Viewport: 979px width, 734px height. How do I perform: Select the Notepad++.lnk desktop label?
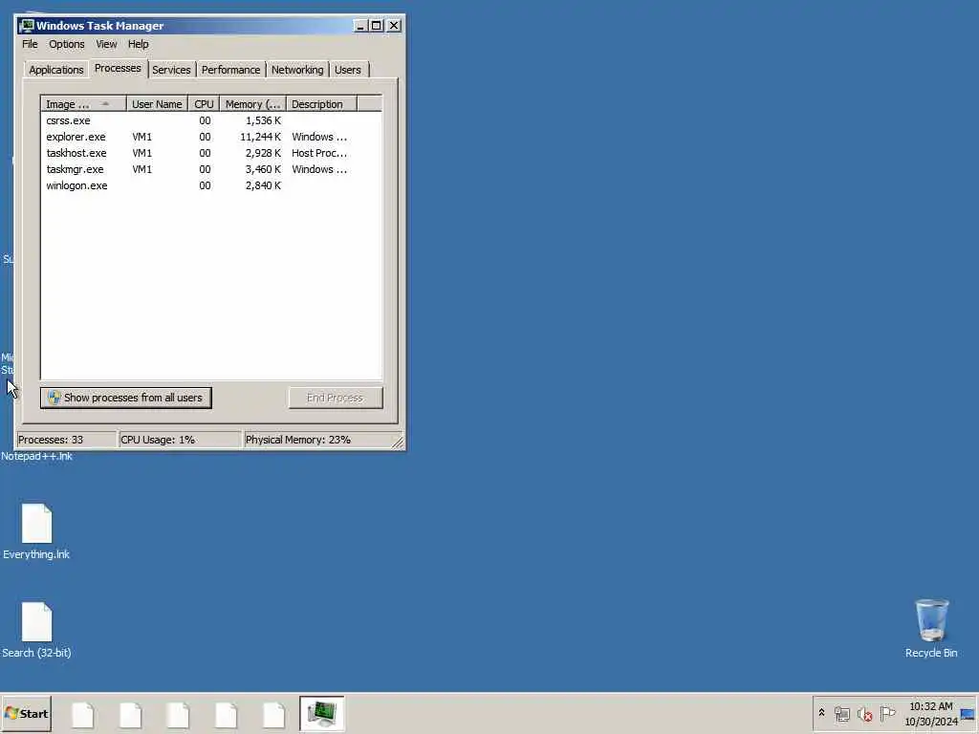(x=36, y=456)
